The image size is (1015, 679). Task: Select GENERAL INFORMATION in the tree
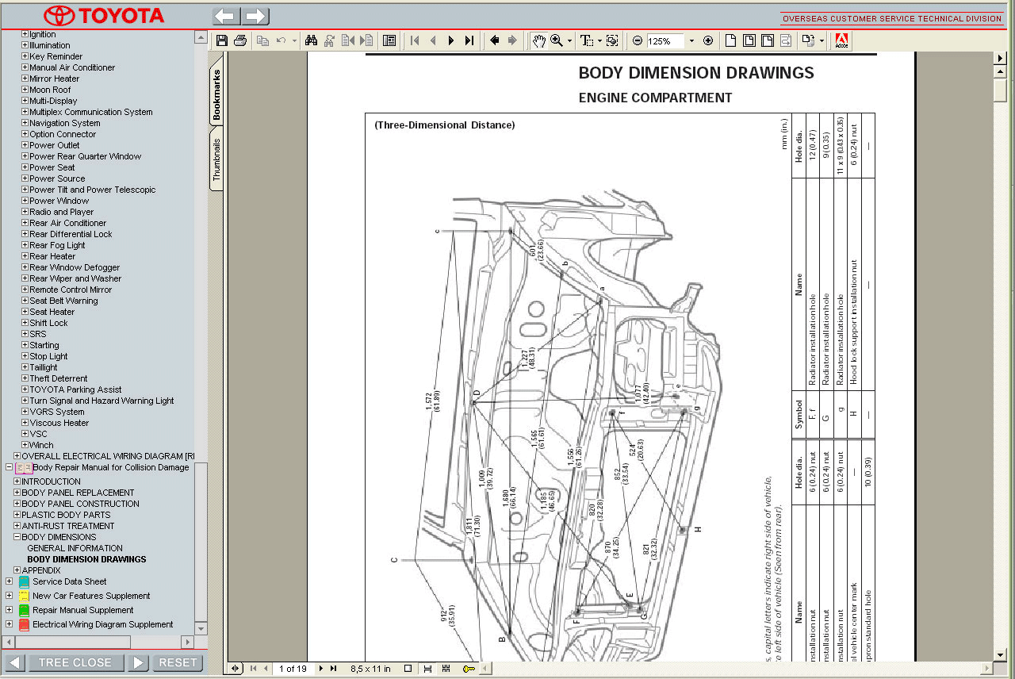(75, 548)
